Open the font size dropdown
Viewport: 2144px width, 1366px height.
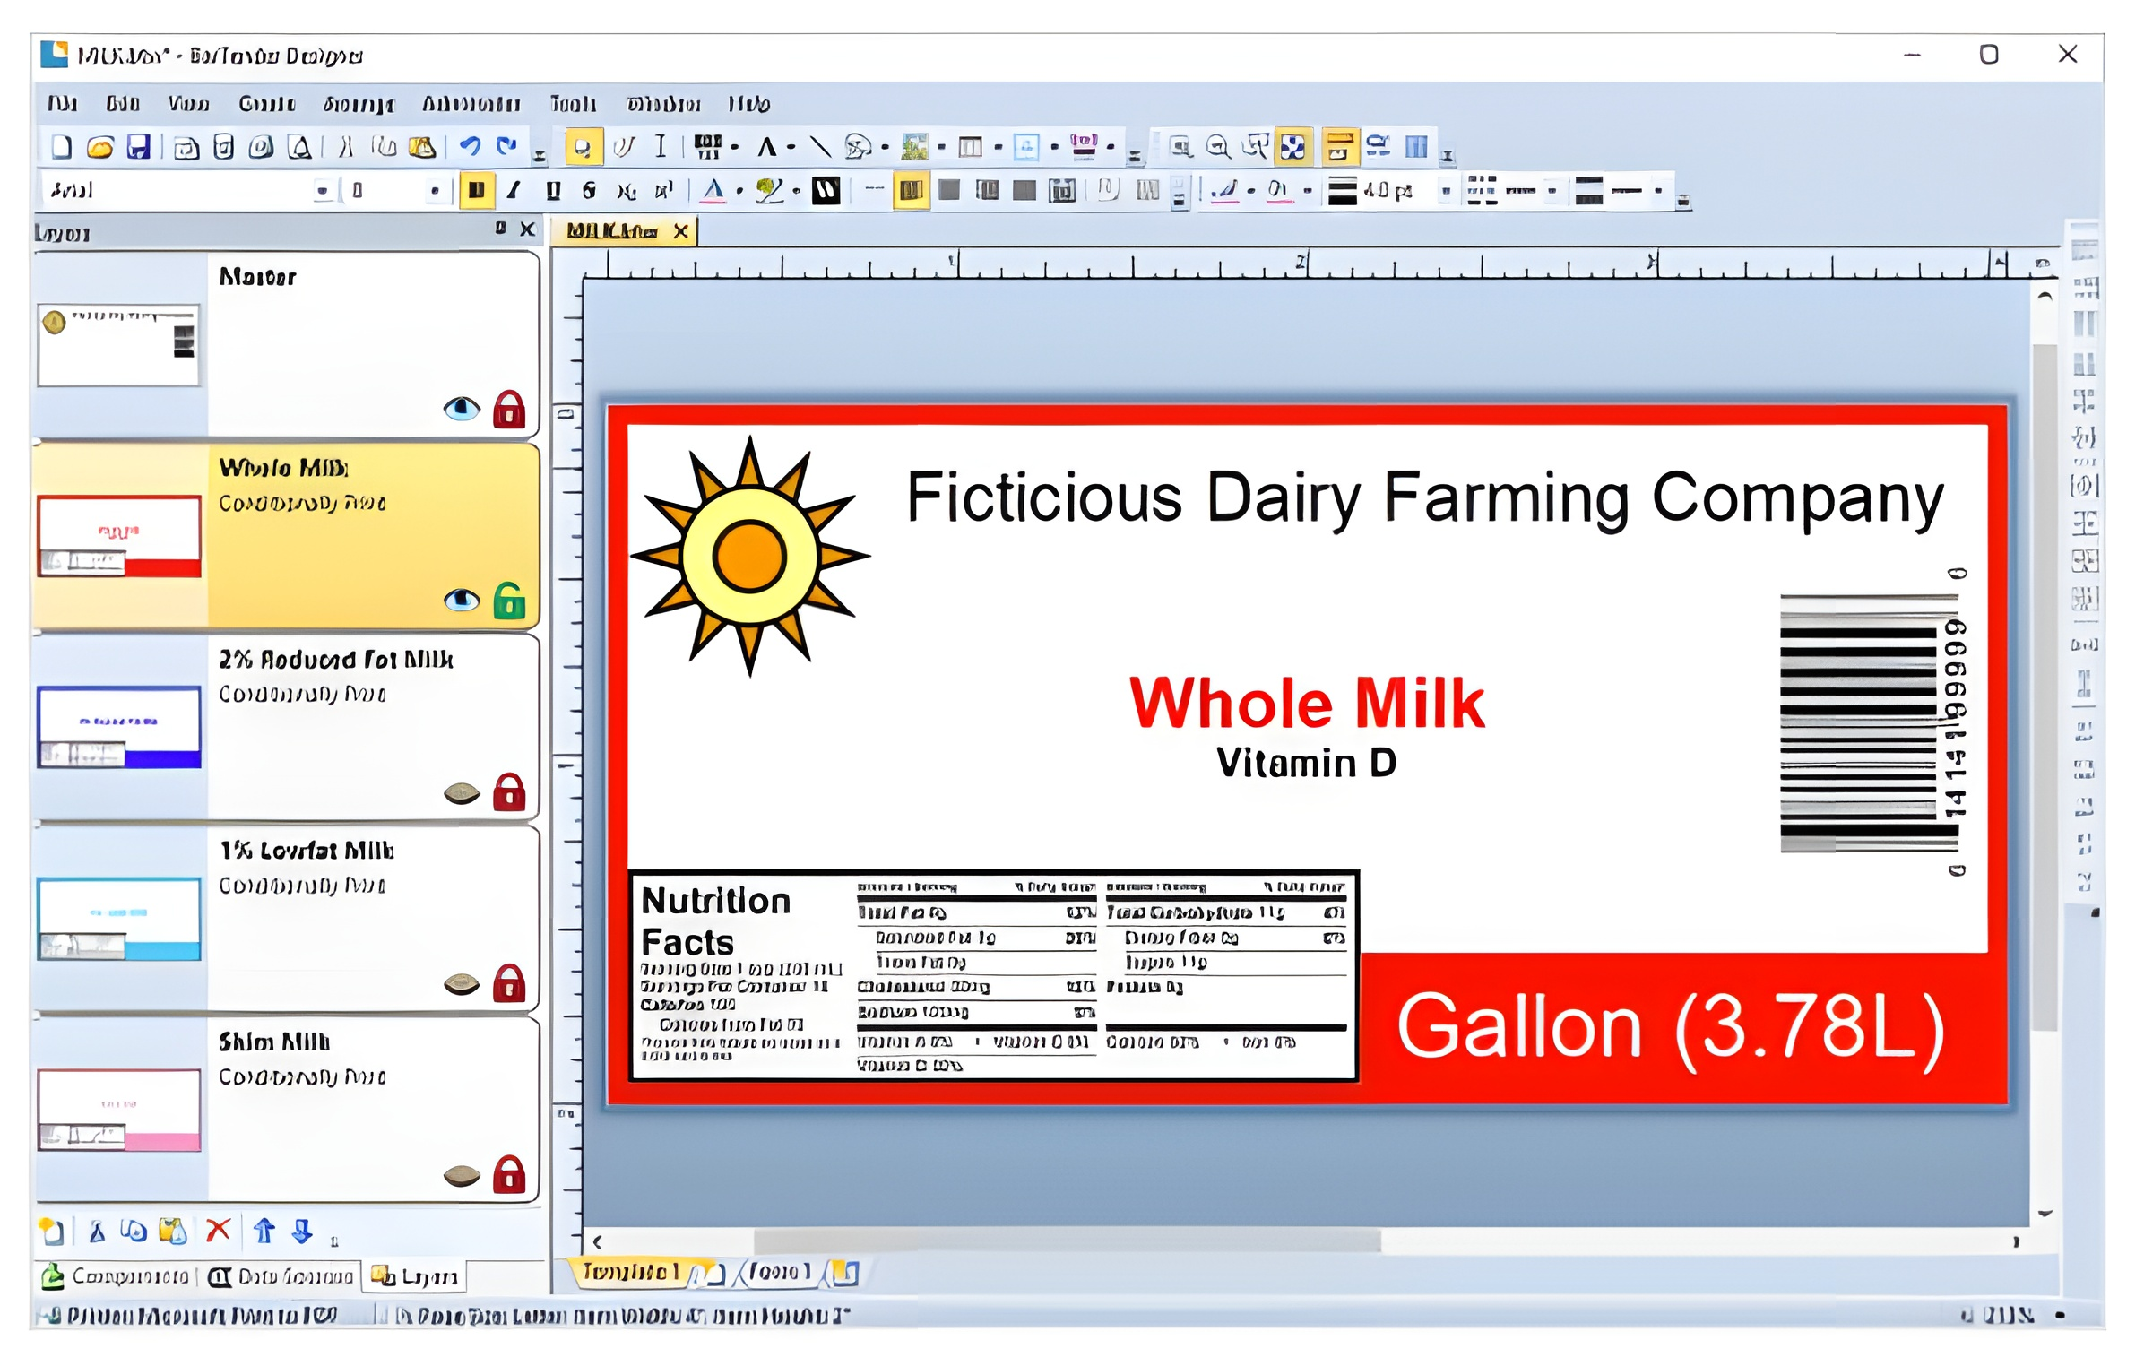[x=435, y=191]
